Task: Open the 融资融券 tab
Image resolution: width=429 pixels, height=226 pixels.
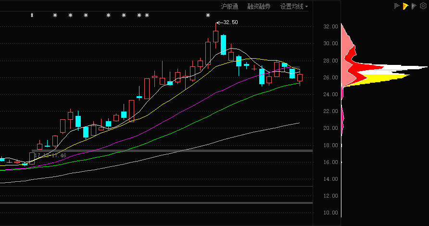Action: point(259,6)
